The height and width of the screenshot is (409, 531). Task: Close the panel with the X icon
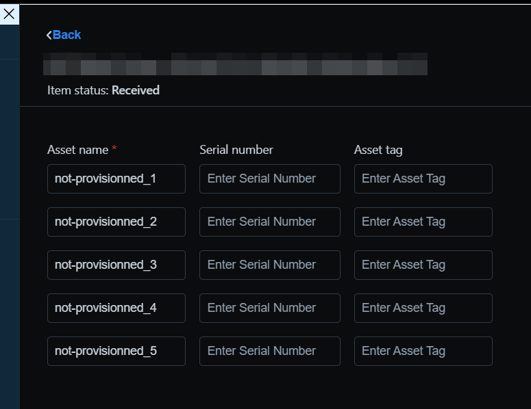click(10, 14)
